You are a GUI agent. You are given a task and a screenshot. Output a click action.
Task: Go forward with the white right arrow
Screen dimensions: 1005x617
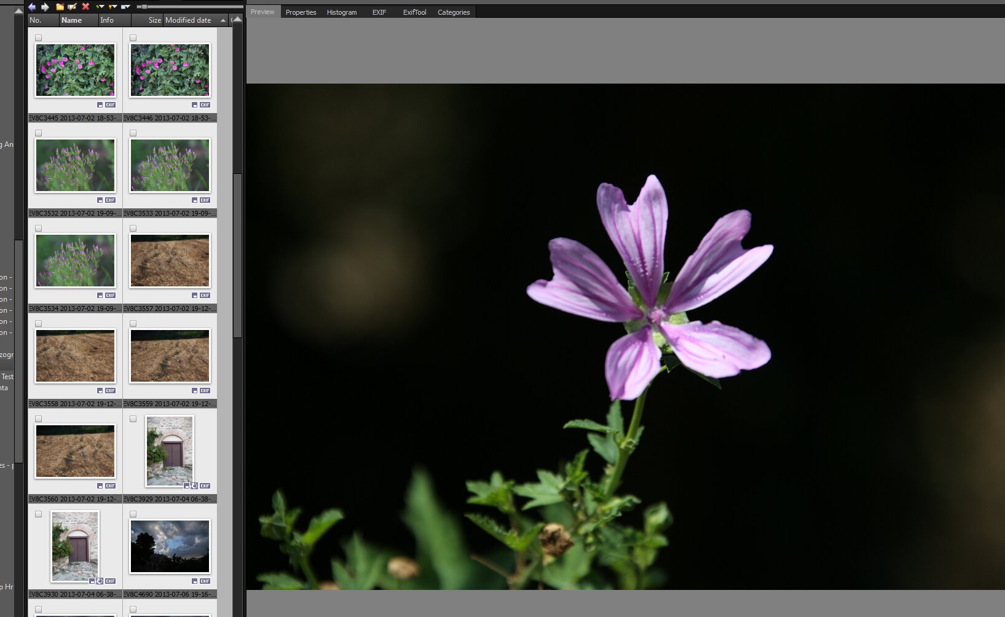[x=45, y=7]
